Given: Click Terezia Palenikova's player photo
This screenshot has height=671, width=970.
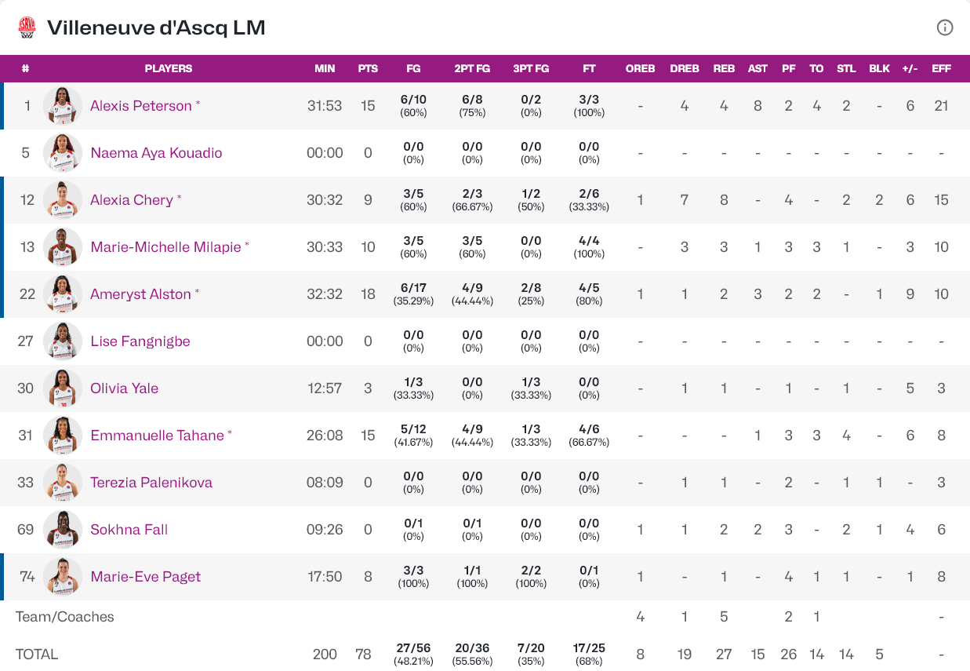Looking at the screenshot, I should point(63,483).
